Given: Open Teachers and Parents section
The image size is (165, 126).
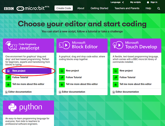Looking at the screenshot, I should tap(127, 8).
